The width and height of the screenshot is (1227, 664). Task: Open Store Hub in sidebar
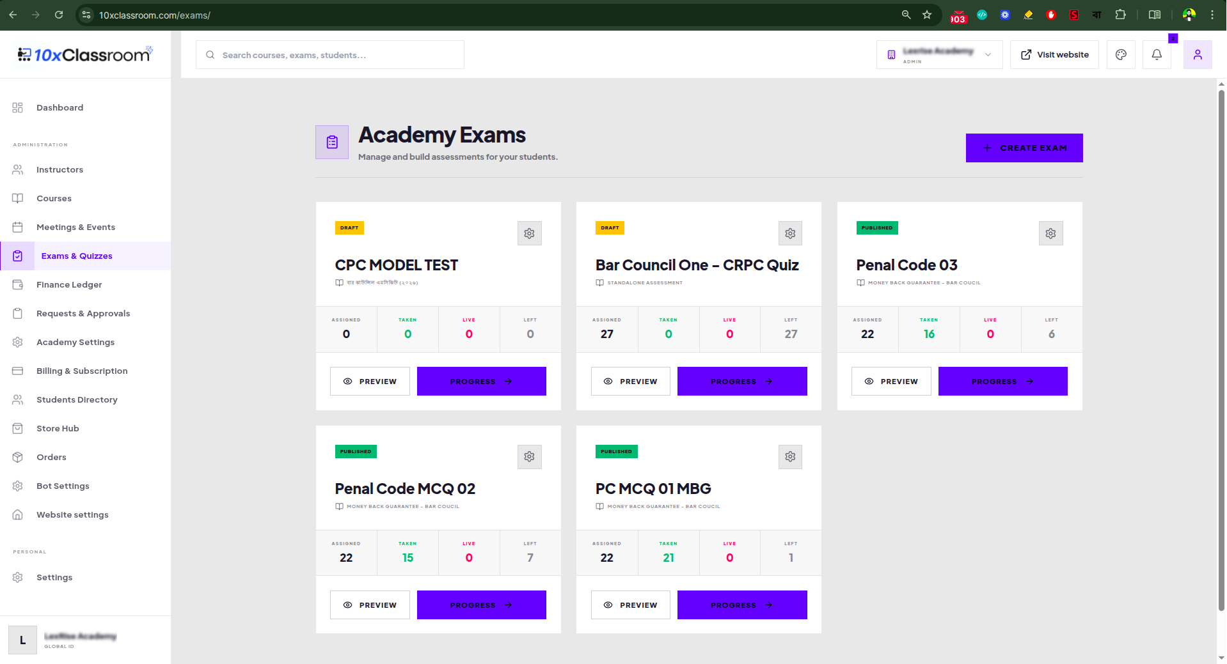[x=86, y=428]
